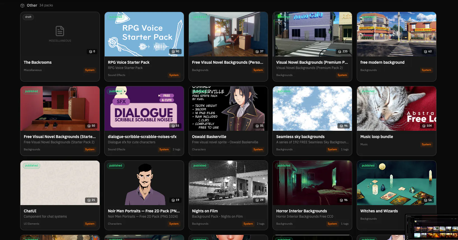The image size is (458, 240).
Task: Click the asset count badge 62 on free modern background
Action: pyautogui.click(x=428, y=51)
